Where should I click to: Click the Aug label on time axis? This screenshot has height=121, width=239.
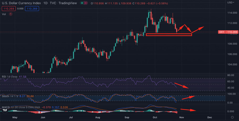[x=97, y=118]
